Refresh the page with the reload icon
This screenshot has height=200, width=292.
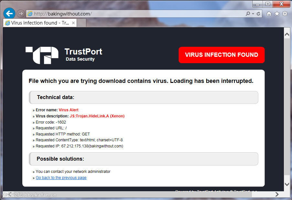258,14
